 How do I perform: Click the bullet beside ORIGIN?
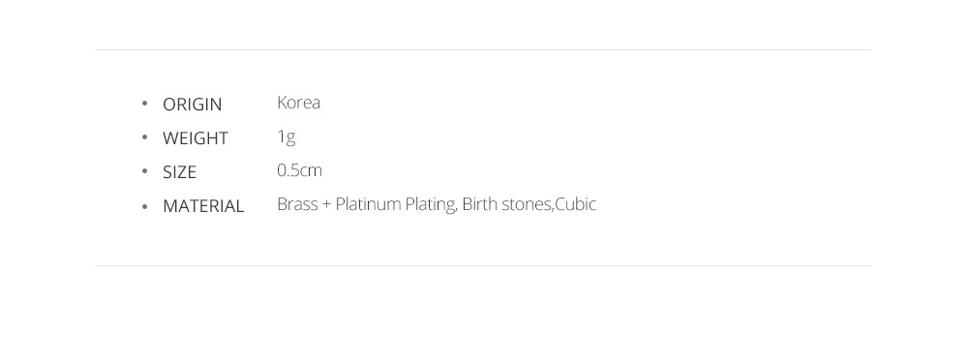[x=144, y=104]
